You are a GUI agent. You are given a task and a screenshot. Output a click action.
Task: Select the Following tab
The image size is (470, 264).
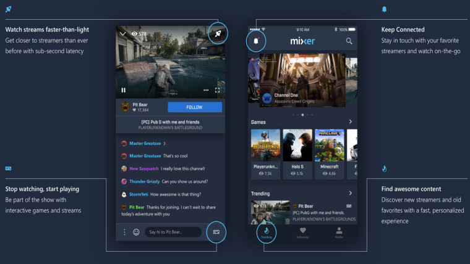pos(302,233)
